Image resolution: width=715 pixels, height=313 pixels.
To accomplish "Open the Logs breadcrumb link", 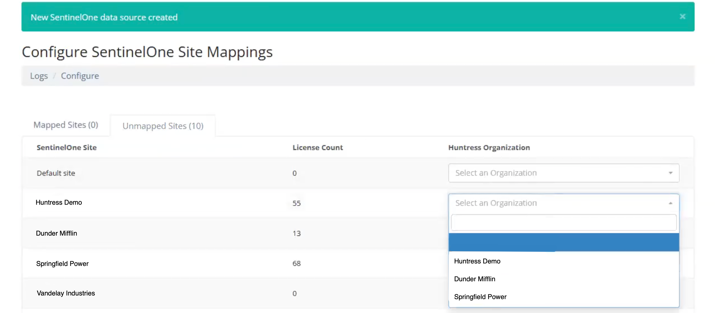I will pyautogui.click(x=39, y=76).
